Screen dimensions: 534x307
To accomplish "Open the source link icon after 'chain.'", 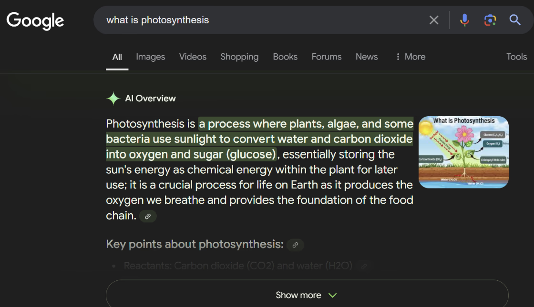I will (148, 216).
